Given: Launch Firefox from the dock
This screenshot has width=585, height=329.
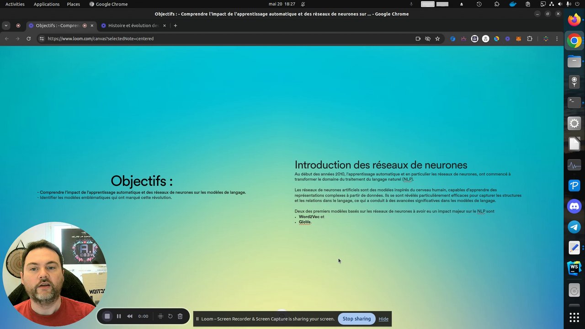Looking at the screenshot, I should pos(574,20).
